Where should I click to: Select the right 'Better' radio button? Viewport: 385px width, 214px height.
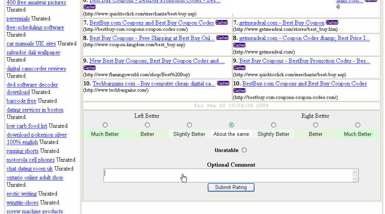[316, 125]
